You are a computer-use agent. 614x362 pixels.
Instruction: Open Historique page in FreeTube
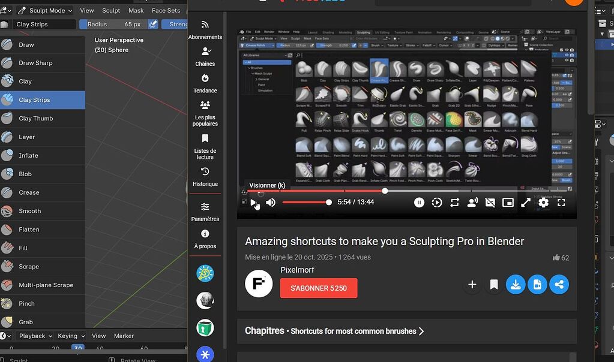tap(205, 177)
